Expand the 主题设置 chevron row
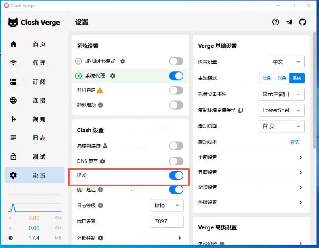Screen dimensions: 319x248 300,158
